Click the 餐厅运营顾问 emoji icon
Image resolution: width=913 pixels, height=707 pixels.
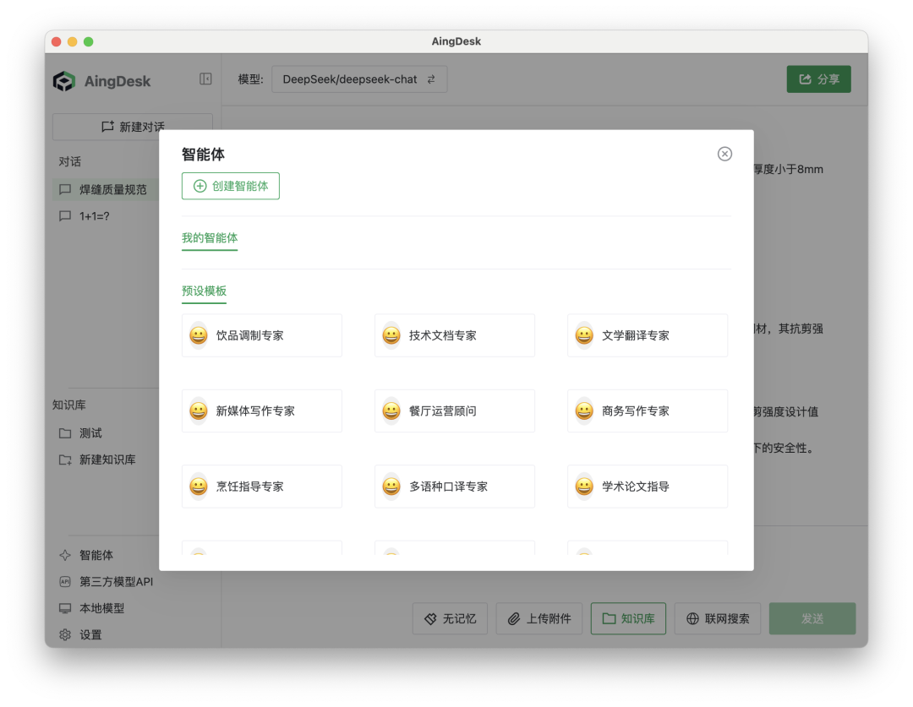coord(391,411)
